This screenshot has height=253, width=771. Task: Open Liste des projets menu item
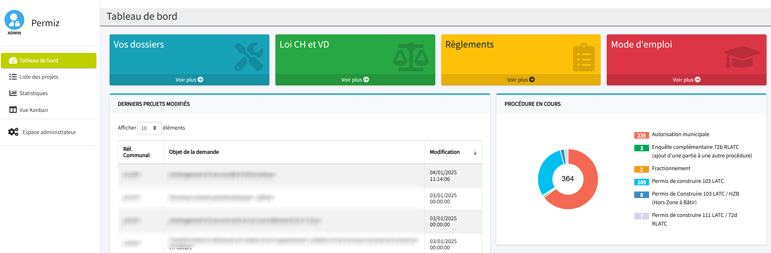point(48,77)
